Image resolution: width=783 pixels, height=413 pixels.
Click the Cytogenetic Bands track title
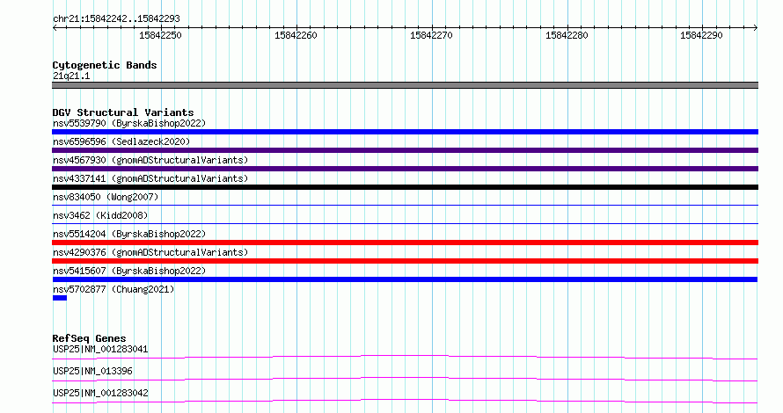tap(105, 65)
